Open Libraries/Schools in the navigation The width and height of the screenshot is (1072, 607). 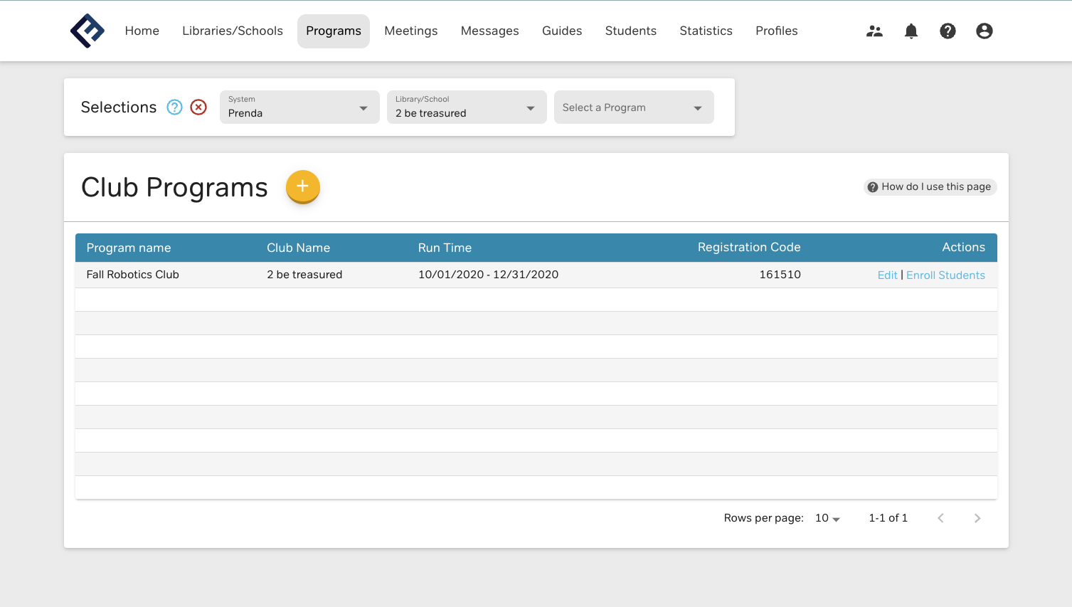point(233,31)
